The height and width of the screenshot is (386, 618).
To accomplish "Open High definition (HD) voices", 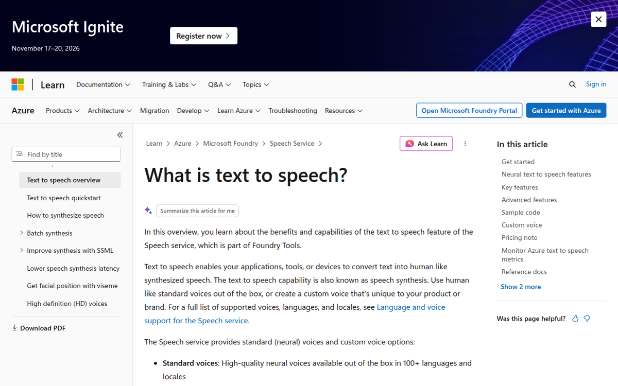I will (x=67, y=304).
